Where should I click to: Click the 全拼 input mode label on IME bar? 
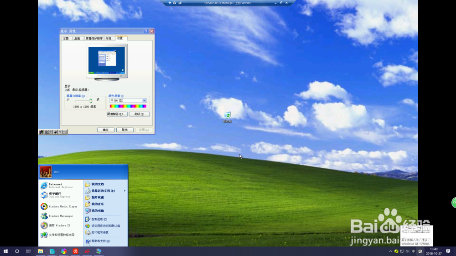click(48, 132)
